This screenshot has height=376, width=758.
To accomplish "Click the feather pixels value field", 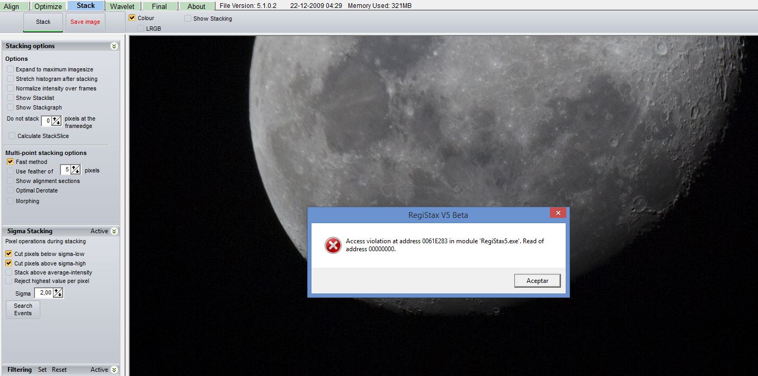I will [x=66, y=170].
